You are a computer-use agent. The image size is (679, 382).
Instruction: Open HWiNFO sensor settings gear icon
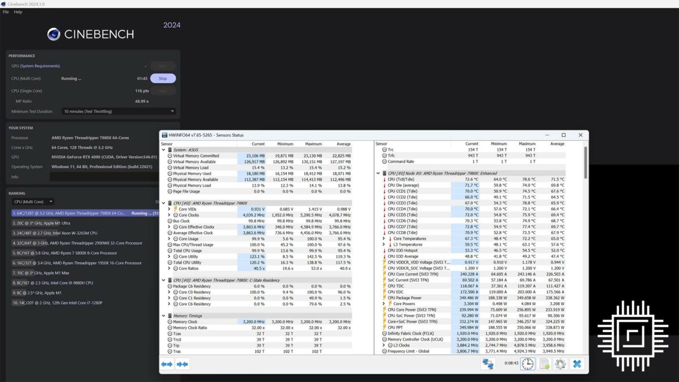pyautogui.click(x=560, y=364)
